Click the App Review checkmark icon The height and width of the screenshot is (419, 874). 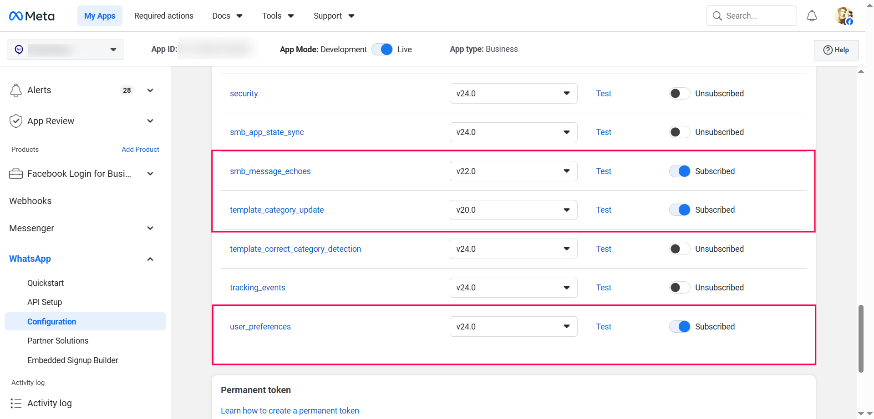coord(16,121)
